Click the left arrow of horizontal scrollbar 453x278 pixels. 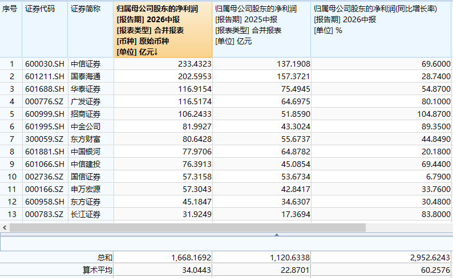5,227
